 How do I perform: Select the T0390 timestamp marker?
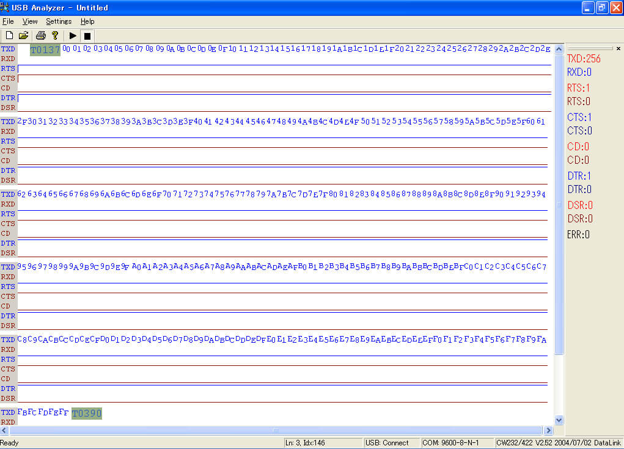coord(87,413)
